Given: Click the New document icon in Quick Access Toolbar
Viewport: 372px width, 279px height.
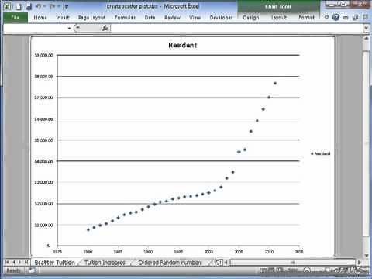Looking at the screenshot, I should pos(19,6).
